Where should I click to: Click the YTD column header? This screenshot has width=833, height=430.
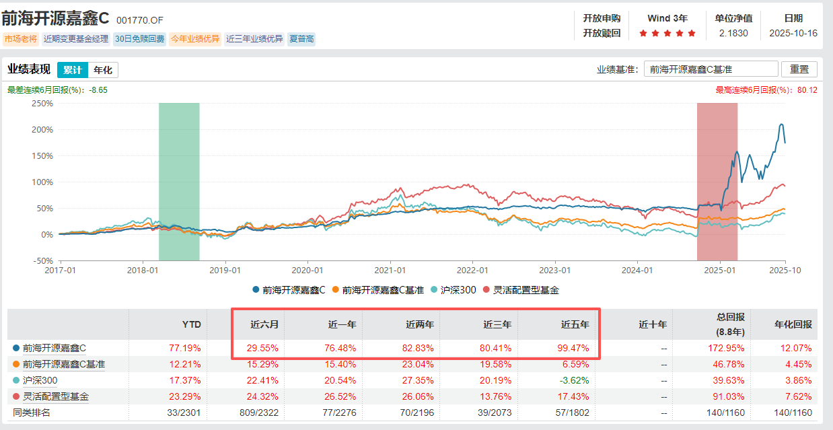click(193, 324)
